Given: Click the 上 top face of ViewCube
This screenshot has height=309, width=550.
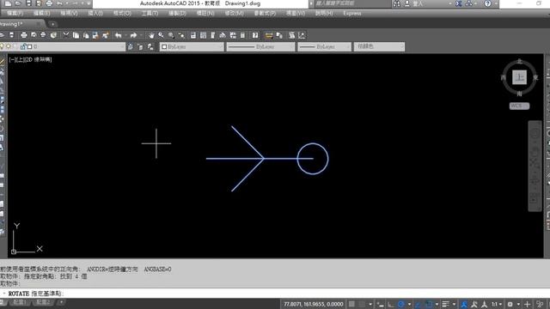Looking at the screenshot, I should point(519,77).
